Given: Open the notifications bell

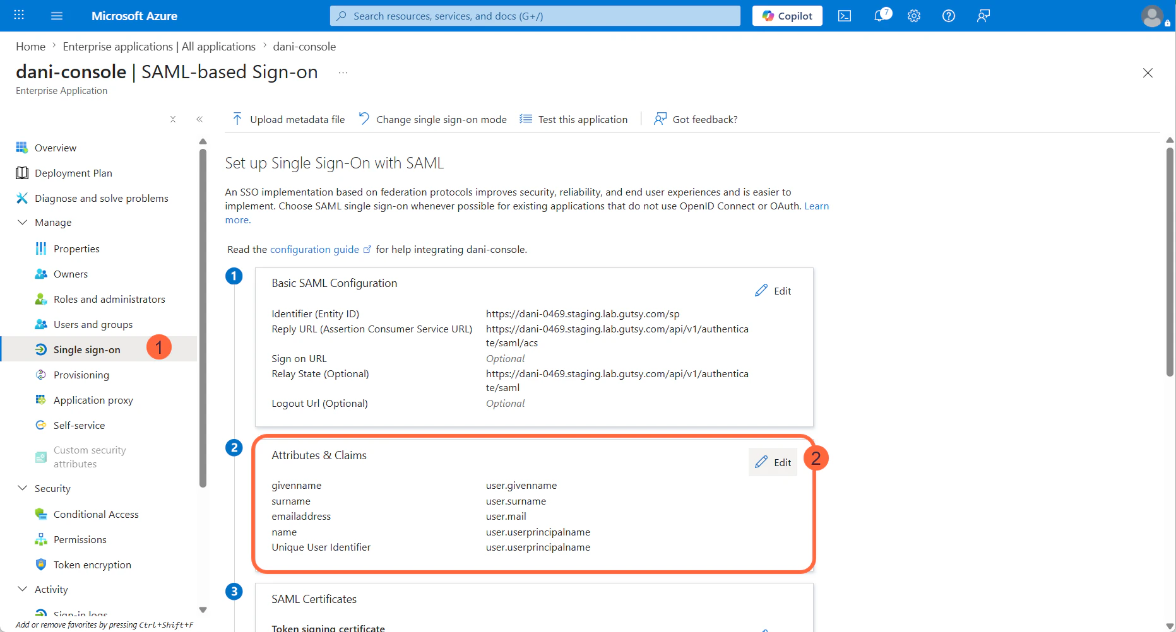Looking at the screenshot, I should 881,16.
